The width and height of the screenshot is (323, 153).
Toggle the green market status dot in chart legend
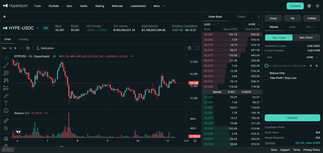(x=54, y=56)
